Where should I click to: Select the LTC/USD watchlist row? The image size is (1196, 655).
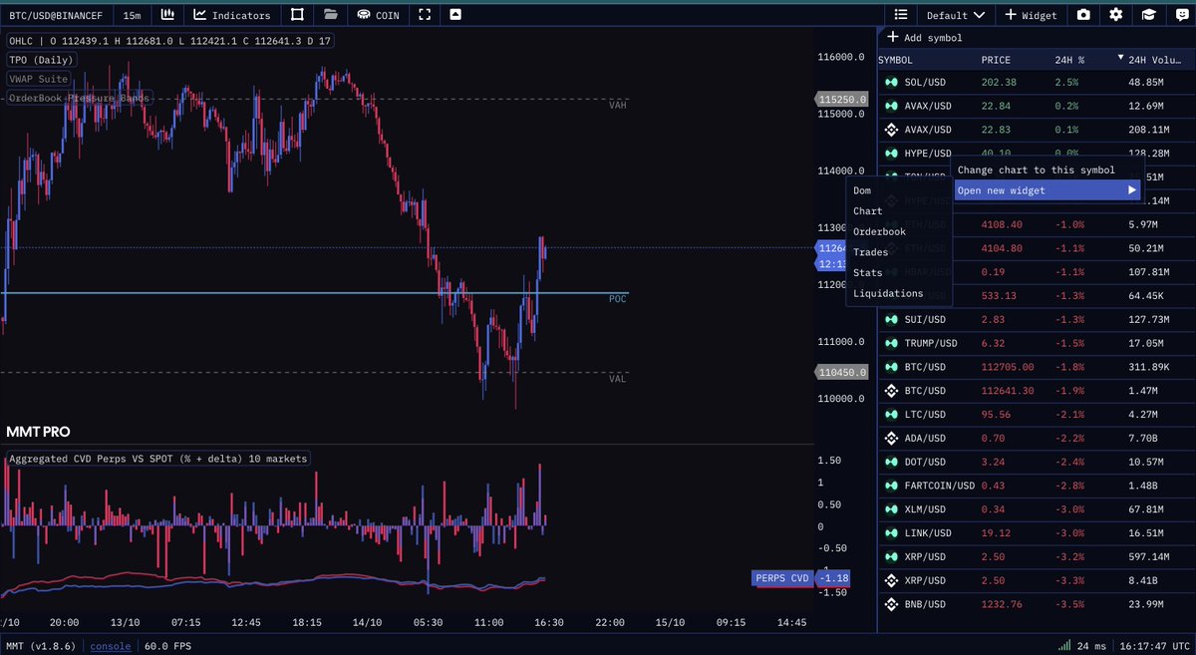point(1037,414)
